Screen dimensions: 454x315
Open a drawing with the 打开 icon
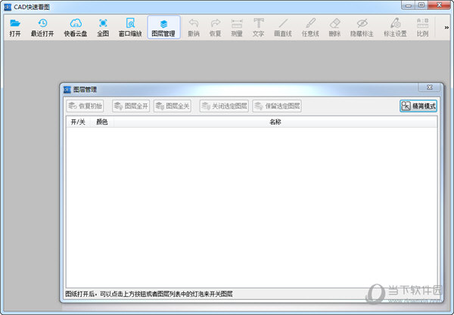pos(15,28)
